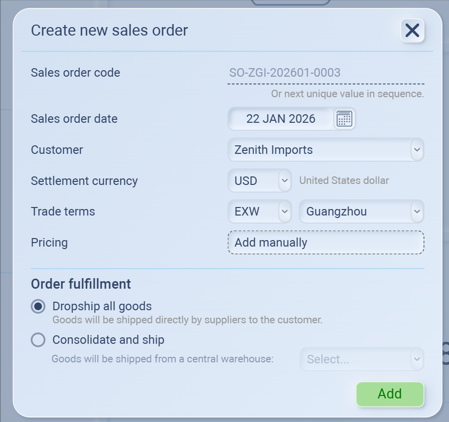This screenshot has width=449, height=422.
Task: Click the Trade terms label
Action: pyautogui.click(x=63, y=212)
